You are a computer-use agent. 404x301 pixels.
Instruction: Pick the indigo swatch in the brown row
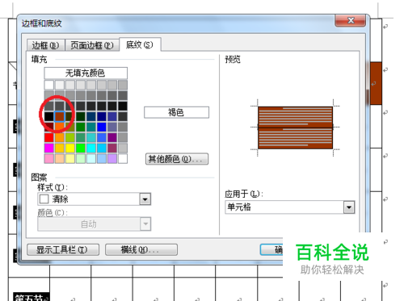112,116
